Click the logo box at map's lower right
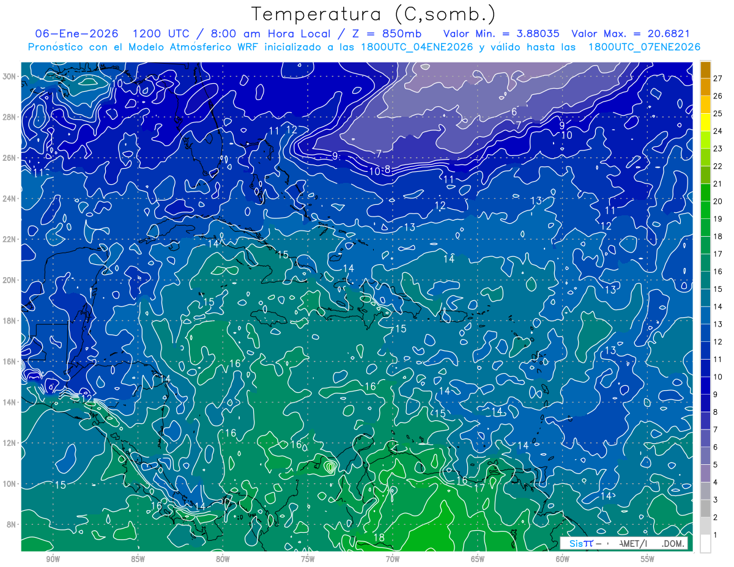 point(623,543)
